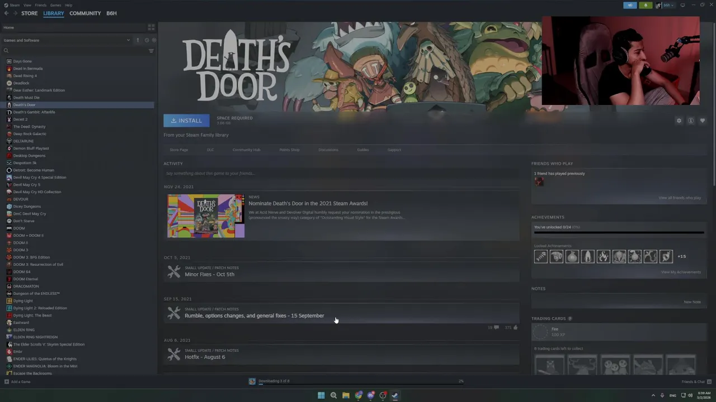The image size is (716, 402).
Task: Expand the Games and Software dropdown
Action: (128, 40)
